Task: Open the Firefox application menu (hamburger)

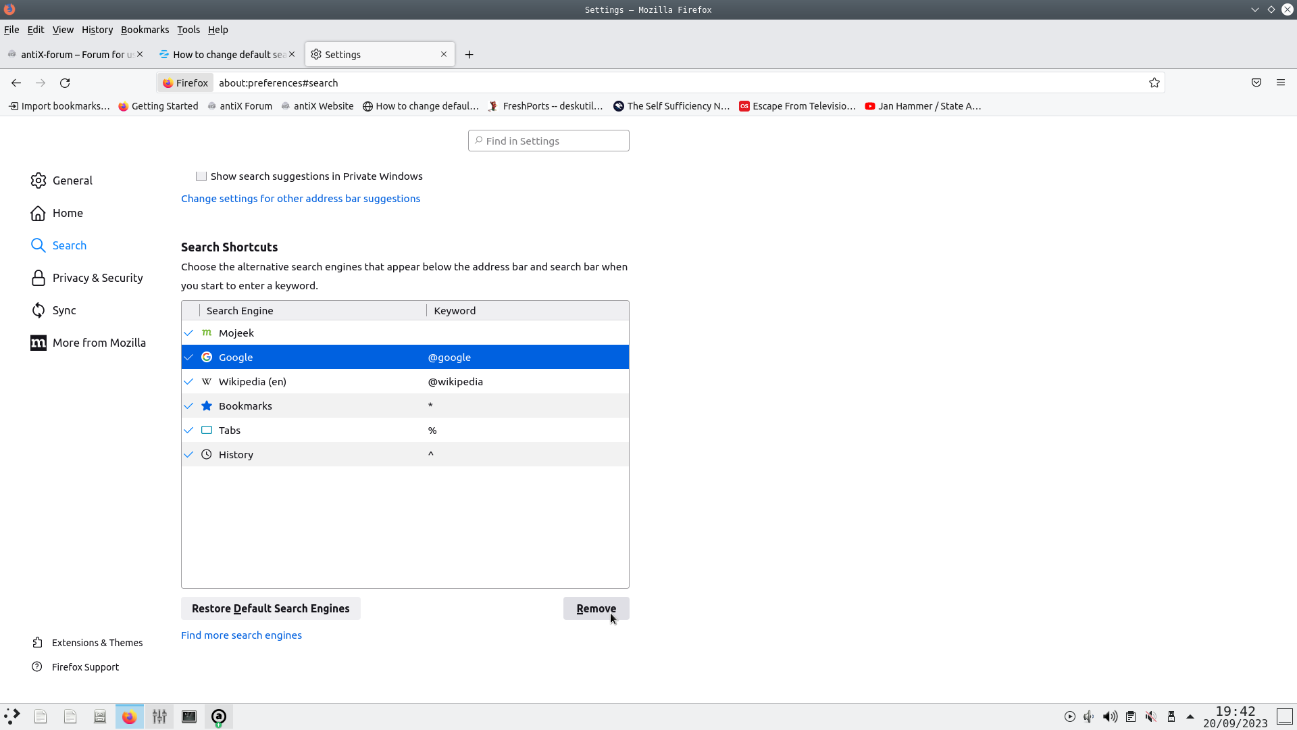Action: (1281, 82)
